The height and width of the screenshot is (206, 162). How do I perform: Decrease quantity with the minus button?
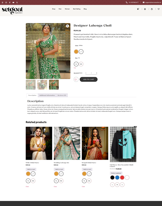[86, 73]
